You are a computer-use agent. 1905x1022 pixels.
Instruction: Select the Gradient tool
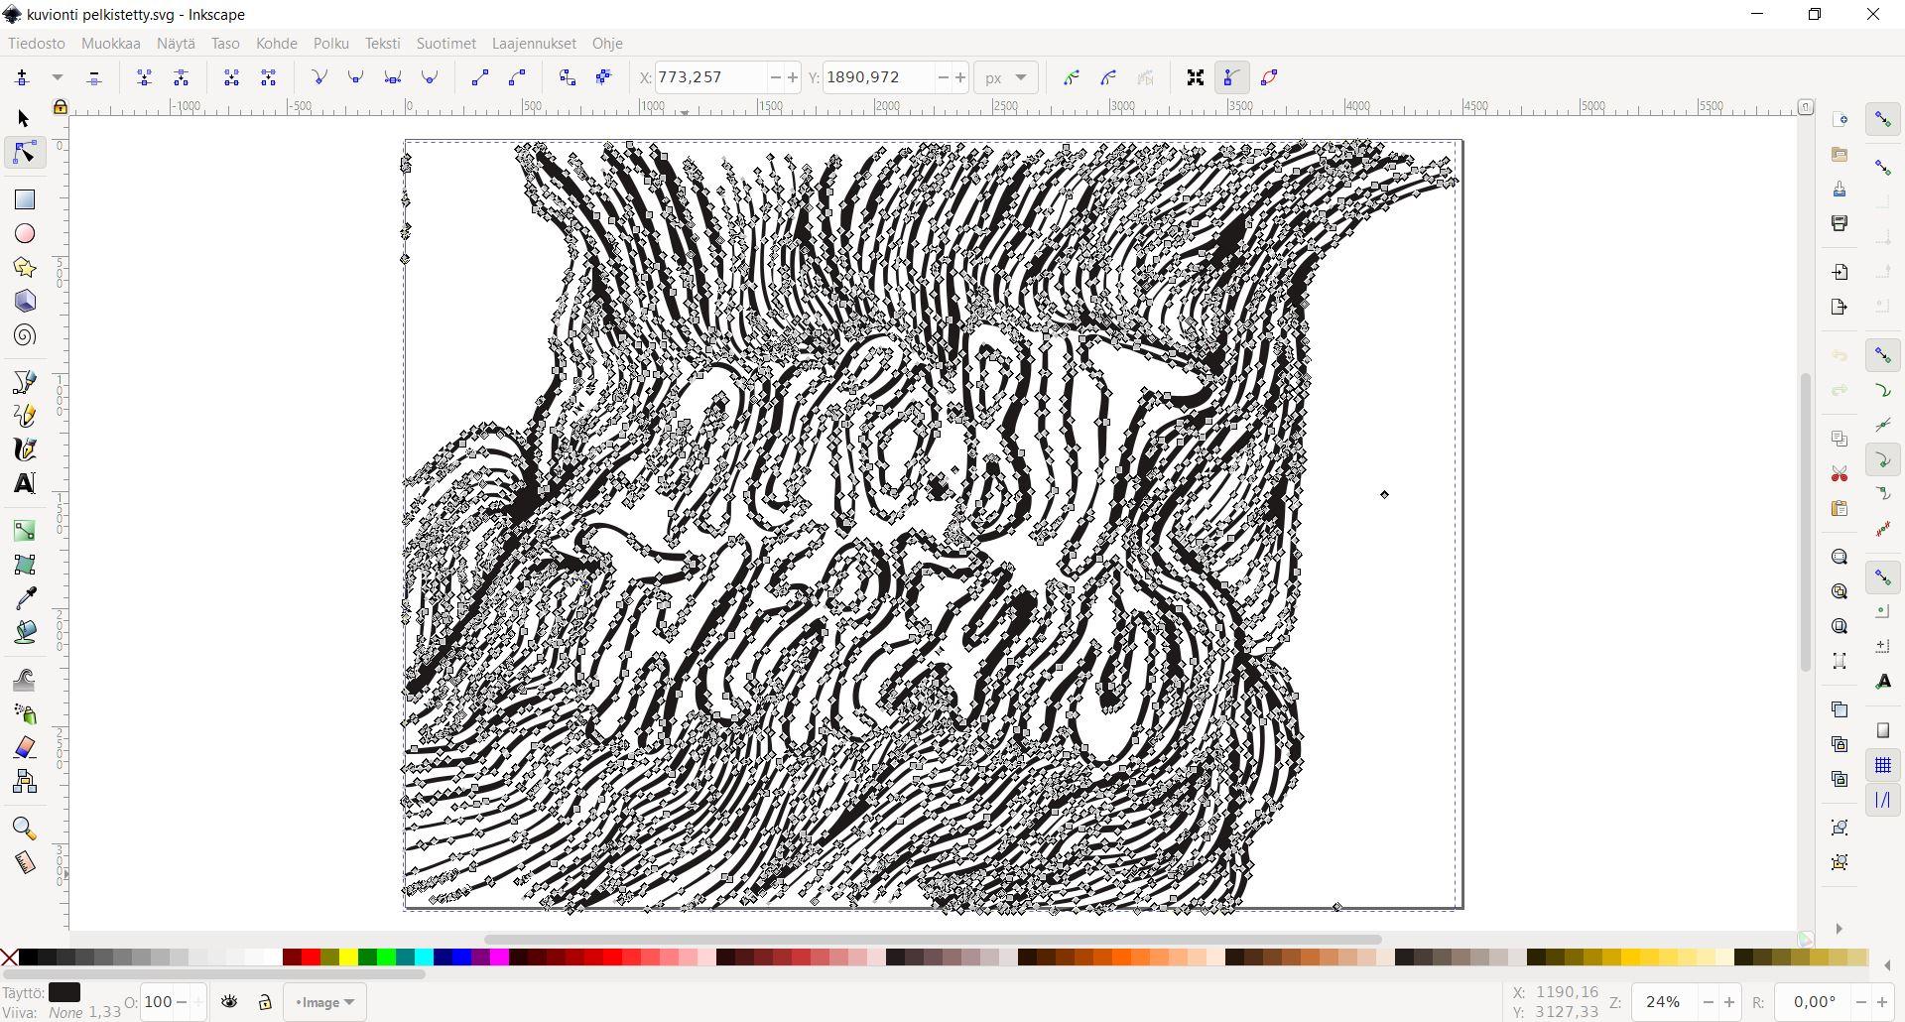point(24,531)
